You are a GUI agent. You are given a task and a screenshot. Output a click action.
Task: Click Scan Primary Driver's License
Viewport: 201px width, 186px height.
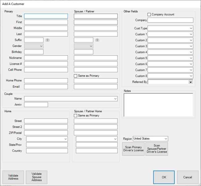pos(133,149)
